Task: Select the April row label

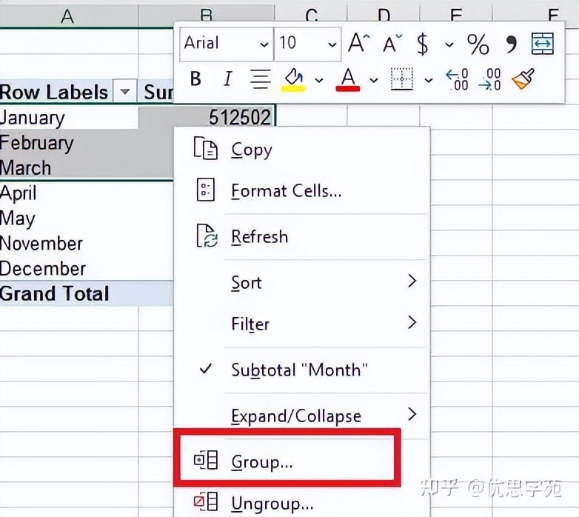Action: pos(69,193)
